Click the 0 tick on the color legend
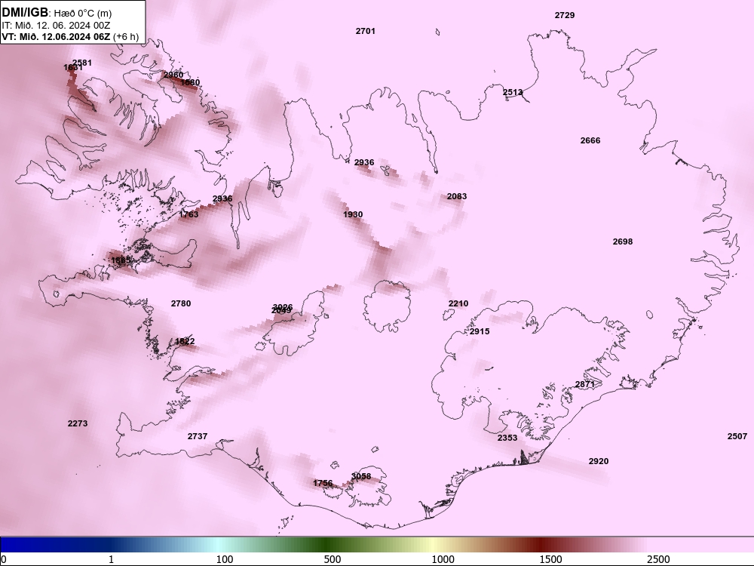Image resolution: width=754 pixels, height=566 pixels. click(4, 559)
